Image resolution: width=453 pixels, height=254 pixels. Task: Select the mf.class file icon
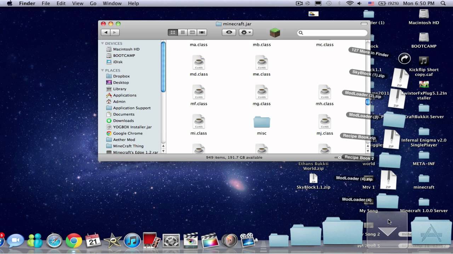199,92
